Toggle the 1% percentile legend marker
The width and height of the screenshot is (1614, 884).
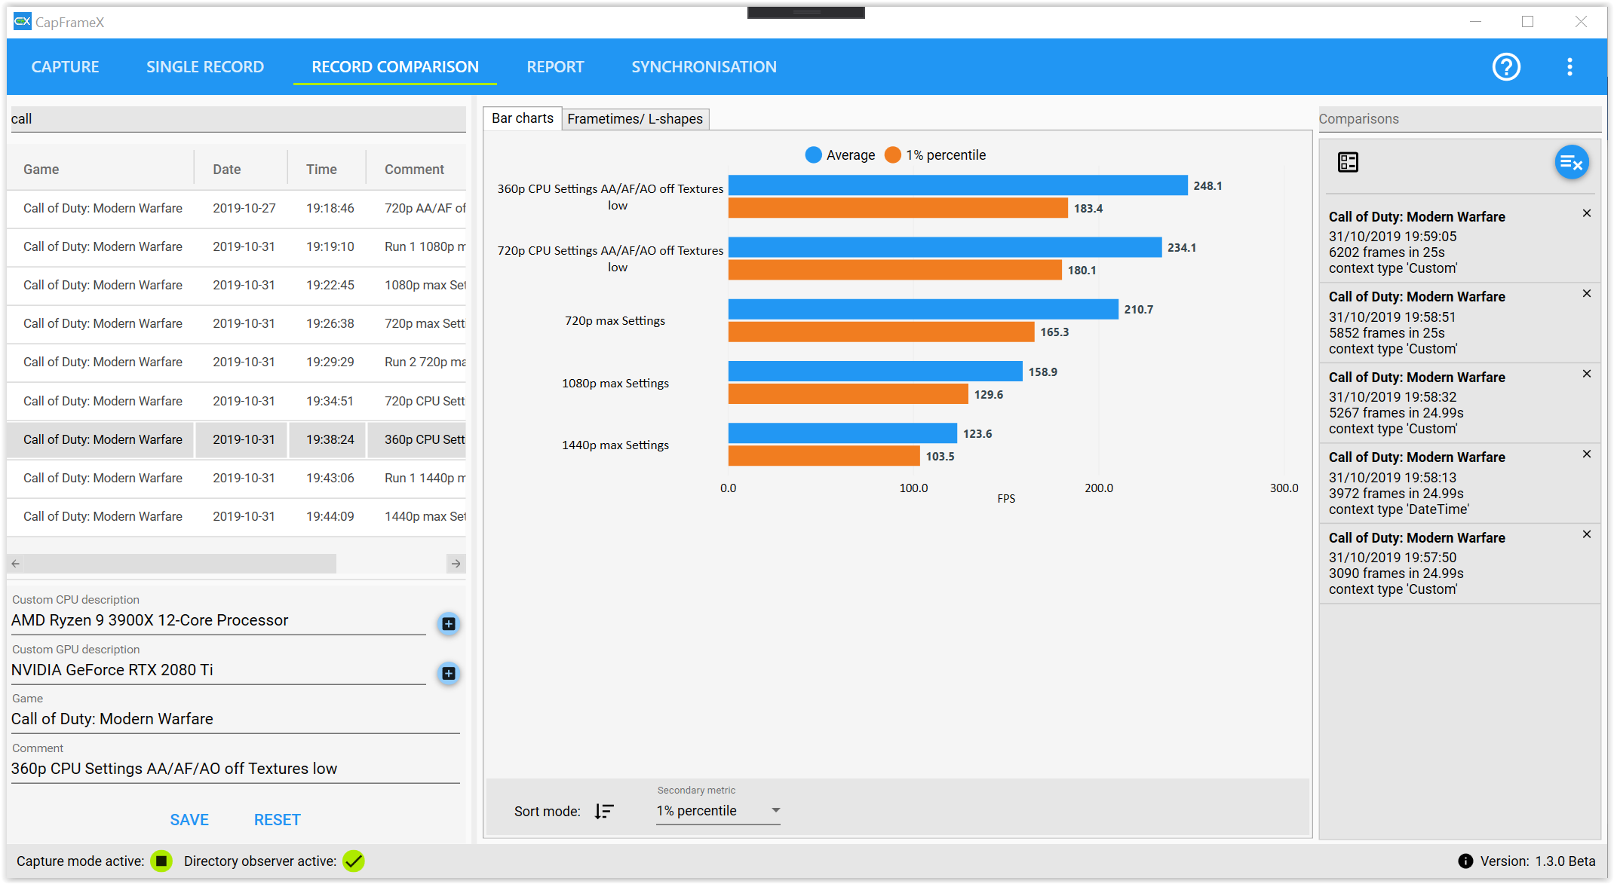click(893, 154)
